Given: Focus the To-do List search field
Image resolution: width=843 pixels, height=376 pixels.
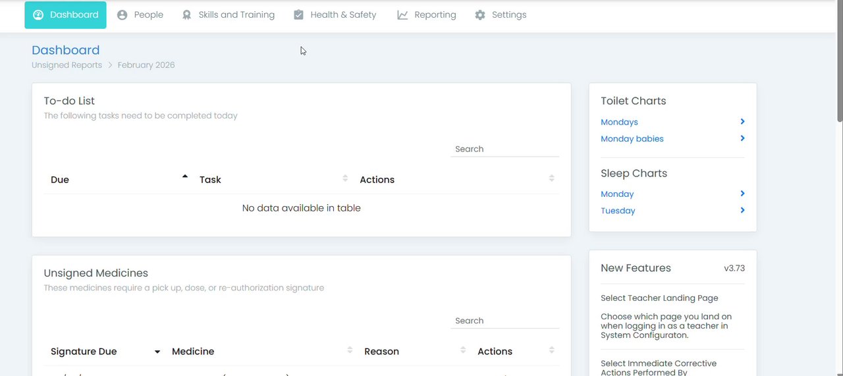Looking at the screenshot, I should coord(504,149).
